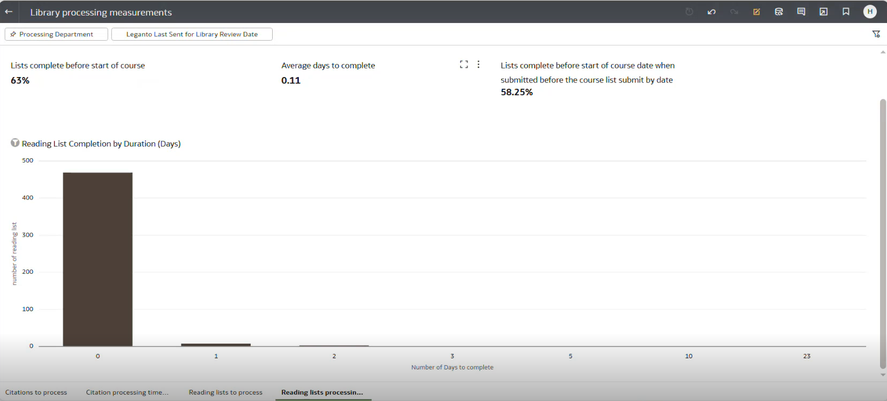Open Leganto Last Sent for Library Review Date filter
Image resolution: width=887 pixels, height=401 pixels.
coord(192,34)
